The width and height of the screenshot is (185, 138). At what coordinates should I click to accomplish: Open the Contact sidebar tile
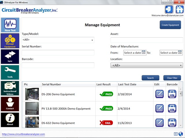click(10, 104)
